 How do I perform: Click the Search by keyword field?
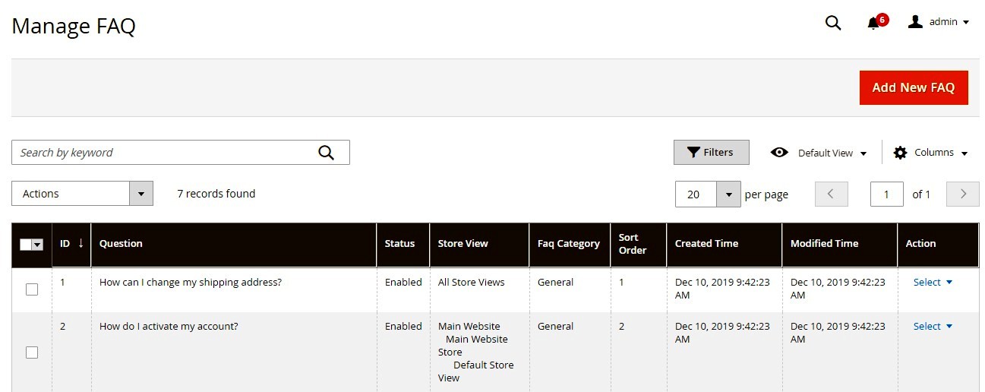pos(163,153)
